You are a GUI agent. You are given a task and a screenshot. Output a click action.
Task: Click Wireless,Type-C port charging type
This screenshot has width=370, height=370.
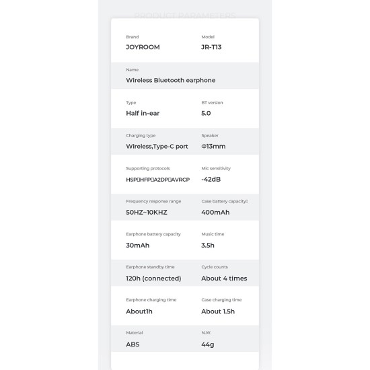[157, 146]
